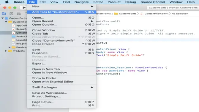Open the Navigate menu
199x112 pixels.
click(x=82, y=2)
